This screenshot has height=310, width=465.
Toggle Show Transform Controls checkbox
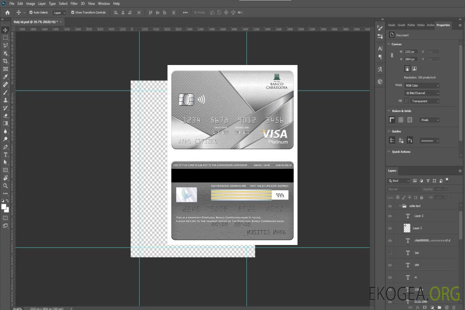pos(73,12)
